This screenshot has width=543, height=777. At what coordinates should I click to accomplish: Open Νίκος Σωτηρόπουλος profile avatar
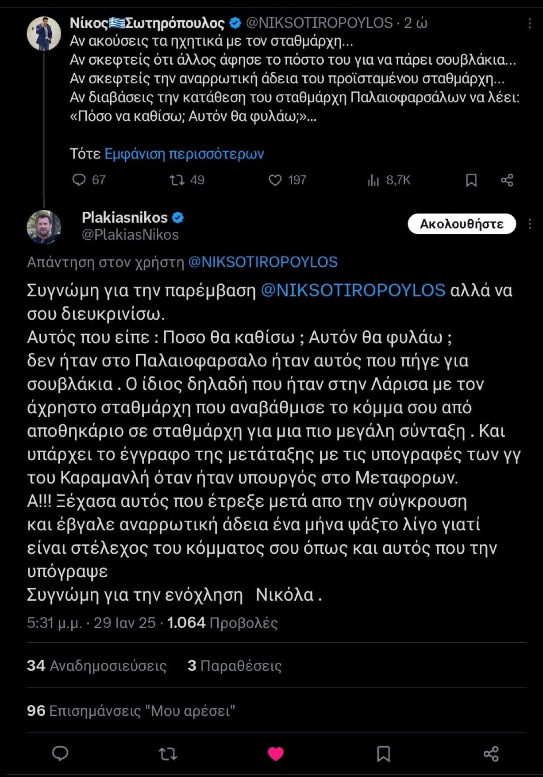coord(44,34)
